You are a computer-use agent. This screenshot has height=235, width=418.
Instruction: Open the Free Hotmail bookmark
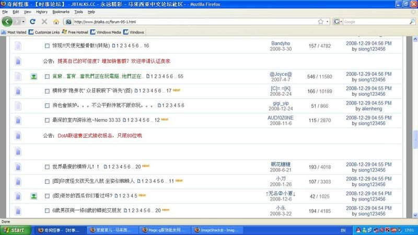click(75, 32)
